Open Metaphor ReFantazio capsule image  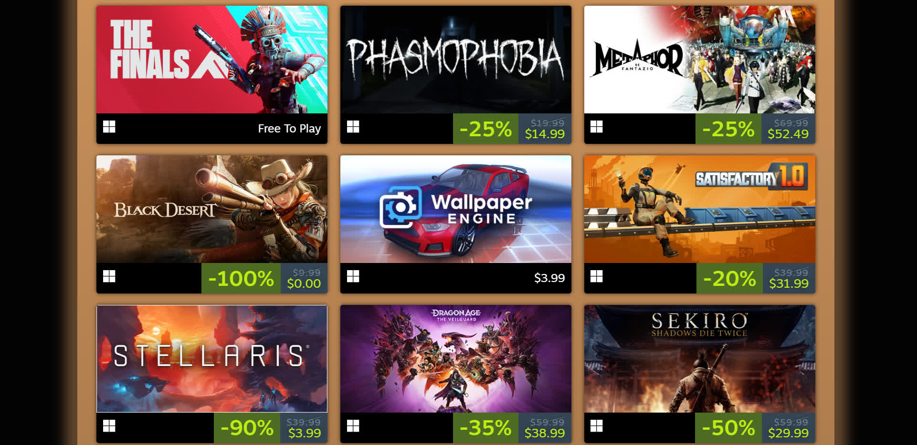700,60
